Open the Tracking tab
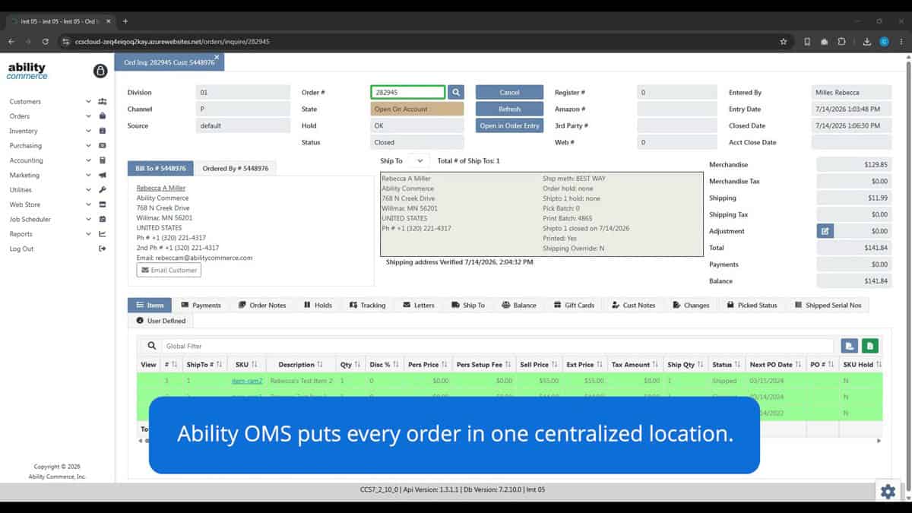Screen dimensions: 912x513 (367, 305)
